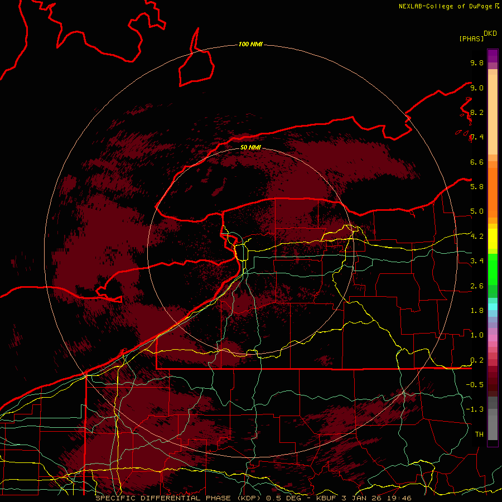Image resolution: width=502 pixels, height=502 pixels.
Task: Click the yellow segment of the color scale
Action: click(493, 239)
